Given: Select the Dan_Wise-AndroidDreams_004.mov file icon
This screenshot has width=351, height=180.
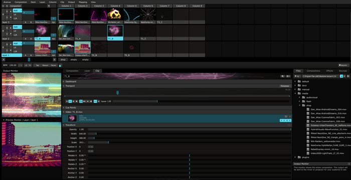Looking at the screenshot, I should (308, 109).
